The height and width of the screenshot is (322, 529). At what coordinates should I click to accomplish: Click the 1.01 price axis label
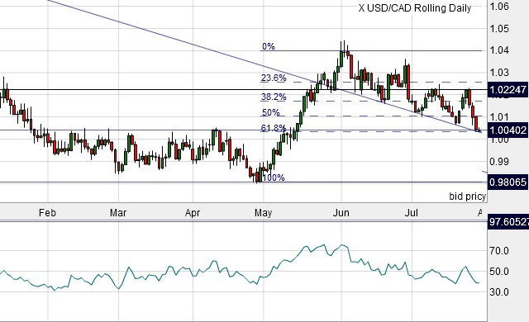(x=499, y=117)
